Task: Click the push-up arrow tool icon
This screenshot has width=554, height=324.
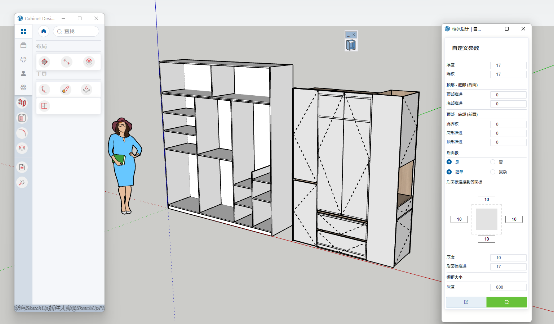Action: tap(87, 90)
